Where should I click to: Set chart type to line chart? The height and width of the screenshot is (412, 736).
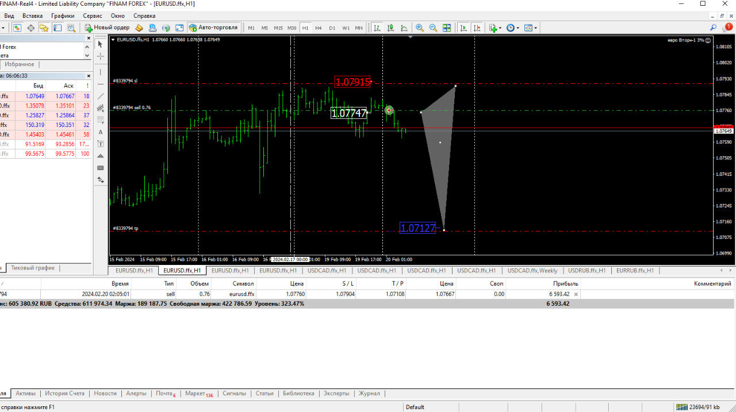pos(404,28)
